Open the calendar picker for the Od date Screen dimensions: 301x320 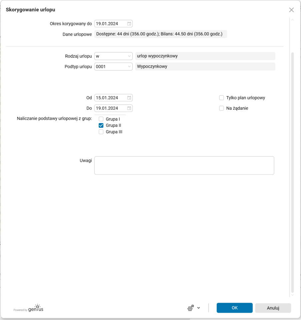point(129,97)
